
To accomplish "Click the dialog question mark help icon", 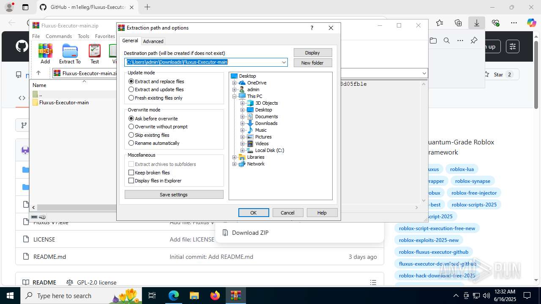I will pyautogui.click(x=312, y=28).
